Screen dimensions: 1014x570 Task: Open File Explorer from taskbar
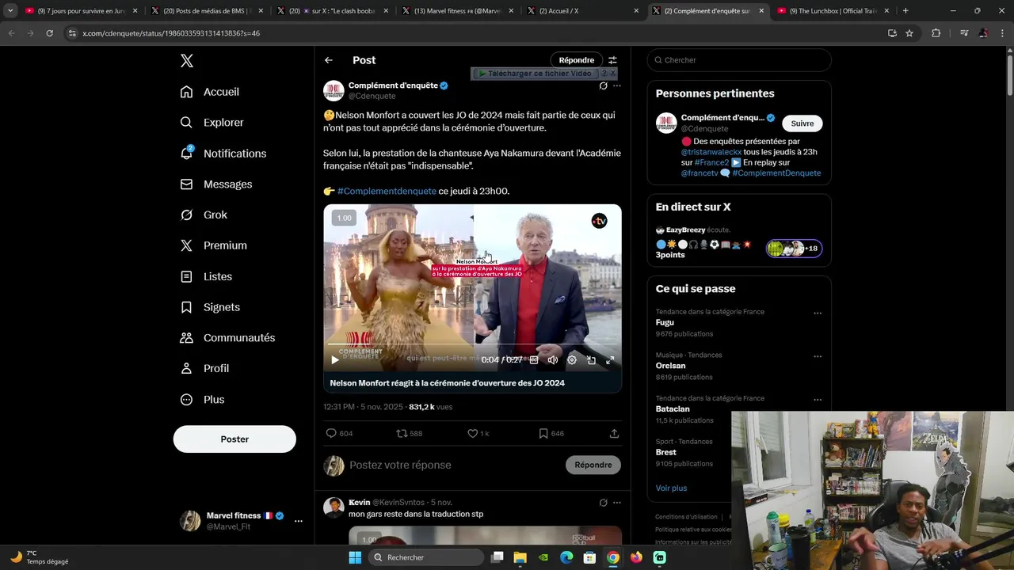click(x=520, y=557)
